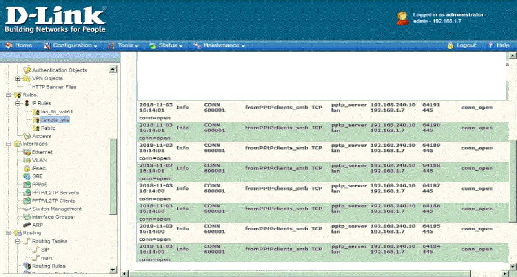The width and height of the screenshot is (517, 277).
Task: Click the ARP interface icon
Action: [27, 225]
